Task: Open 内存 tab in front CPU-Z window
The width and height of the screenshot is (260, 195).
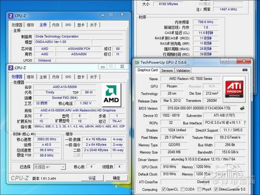Action: pyautogui.click(x=56, y=77)
